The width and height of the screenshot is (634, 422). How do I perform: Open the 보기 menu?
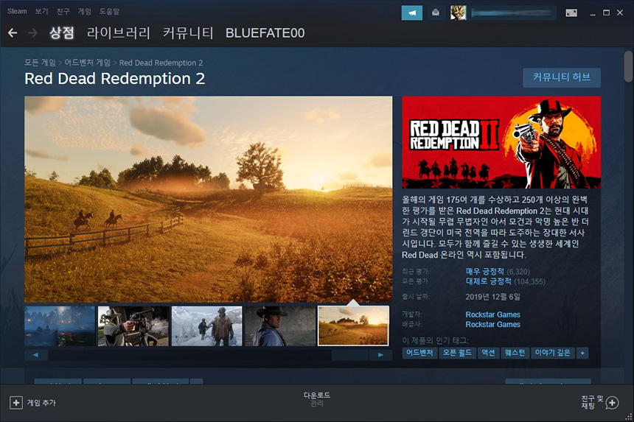pyautogui.click(x=41, y=11)
